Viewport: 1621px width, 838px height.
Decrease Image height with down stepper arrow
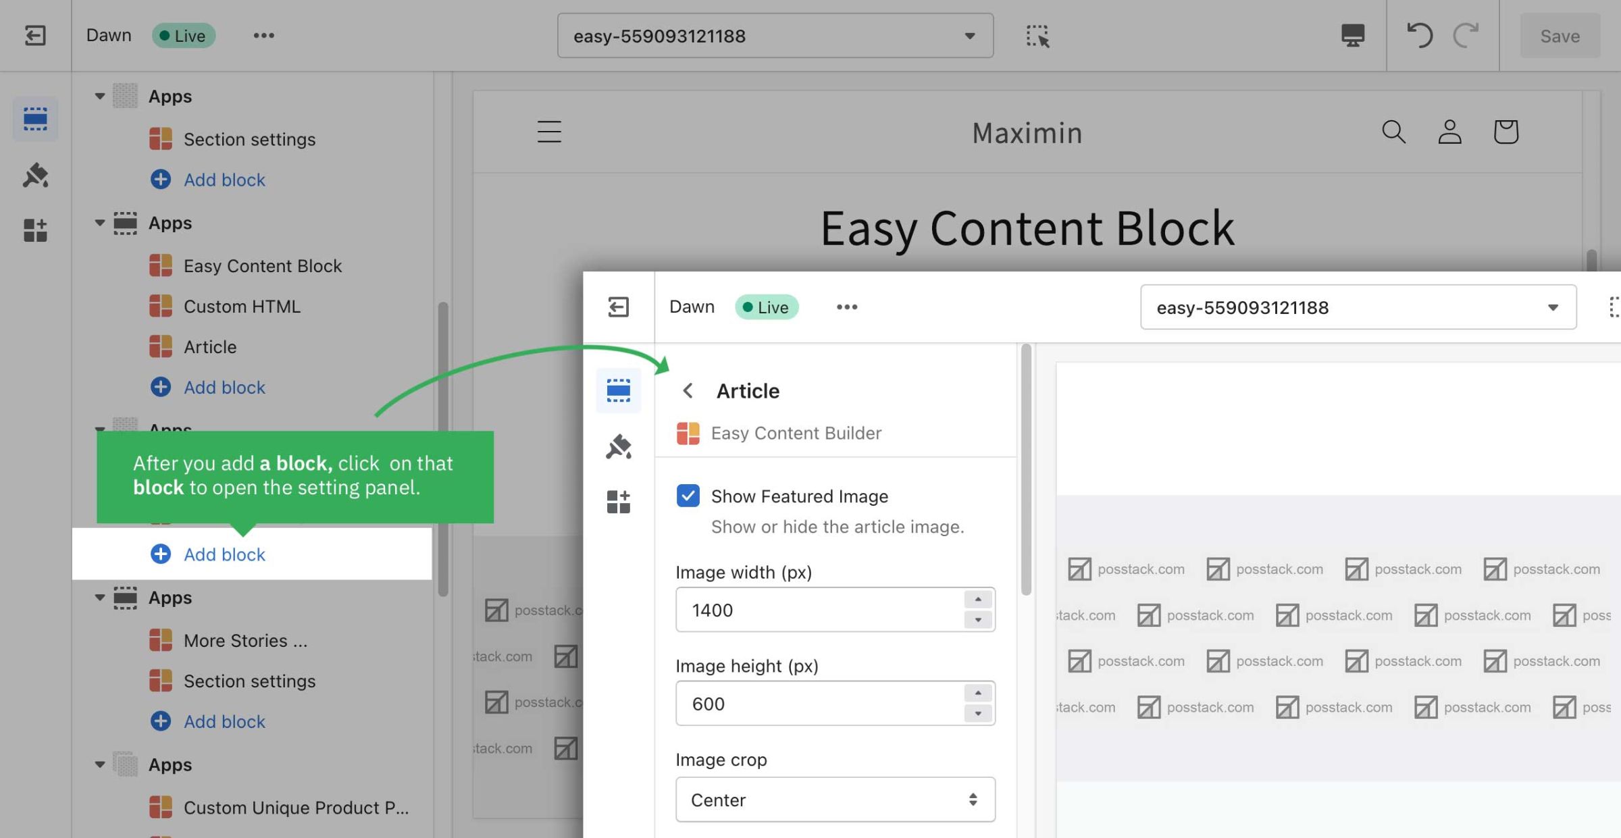pyautogui.click(x=977, y=713)
